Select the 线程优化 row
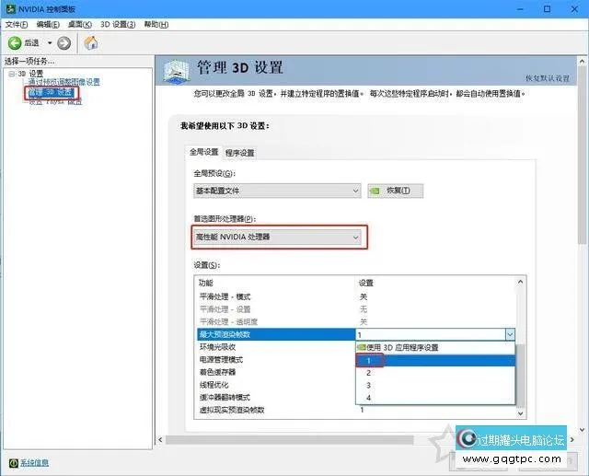 (276, 385)
